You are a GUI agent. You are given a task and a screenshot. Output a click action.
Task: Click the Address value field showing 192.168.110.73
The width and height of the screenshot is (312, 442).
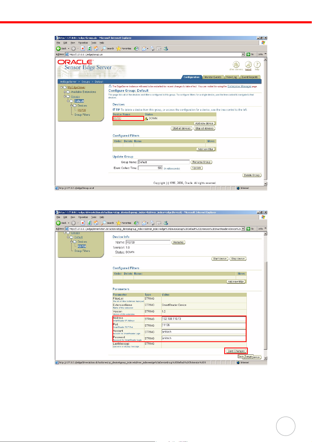click(x=204, y=319)
